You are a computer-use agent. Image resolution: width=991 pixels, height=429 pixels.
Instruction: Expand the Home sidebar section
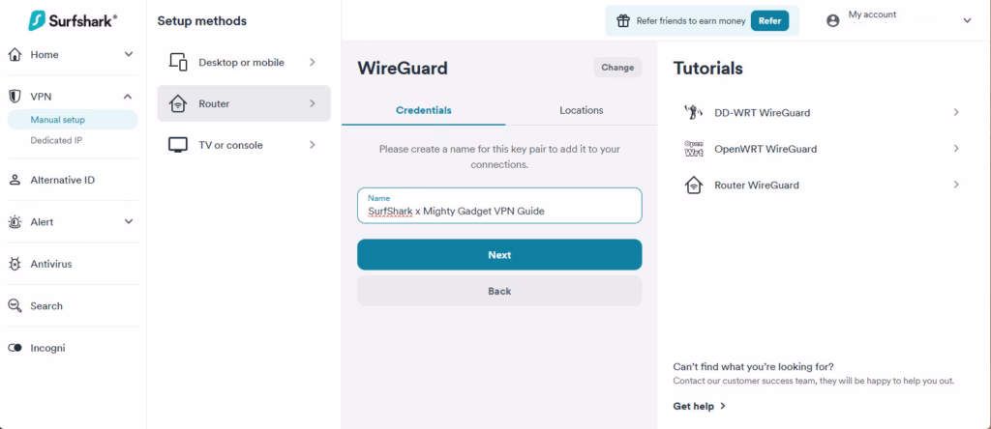coord(129,54)
